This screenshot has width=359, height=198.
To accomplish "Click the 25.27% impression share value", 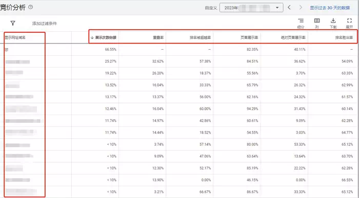I will point(111,61).
